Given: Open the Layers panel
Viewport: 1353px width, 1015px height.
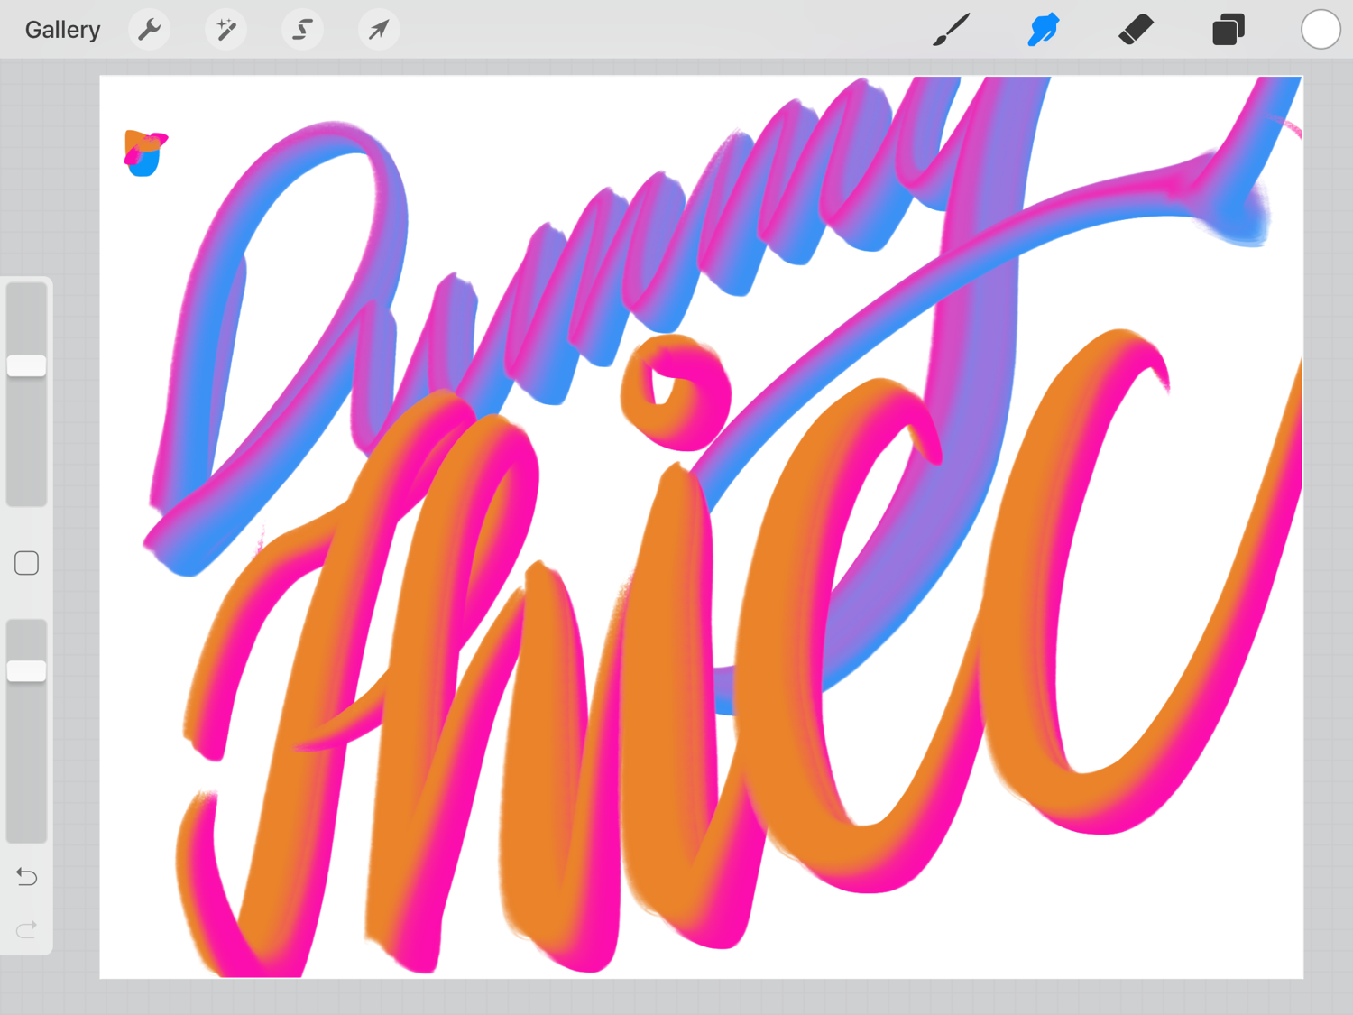Looking at the screenshot, I should (1228, 30).
